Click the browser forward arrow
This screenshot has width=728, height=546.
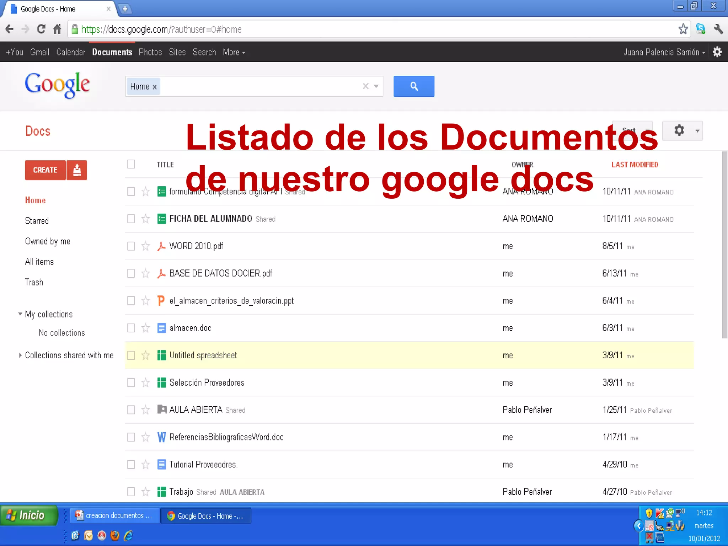pyautogui.click(x=25, y=29)
